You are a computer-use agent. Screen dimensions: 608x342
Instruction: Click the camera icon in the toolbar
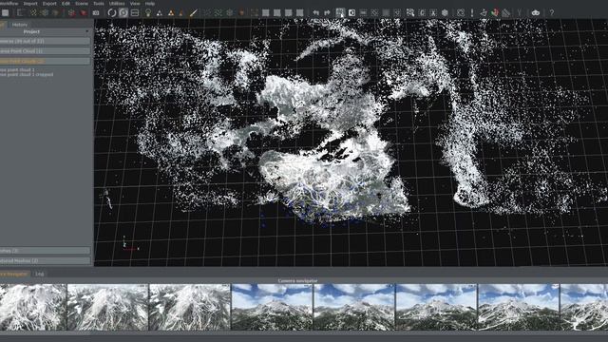click(96, 12)
